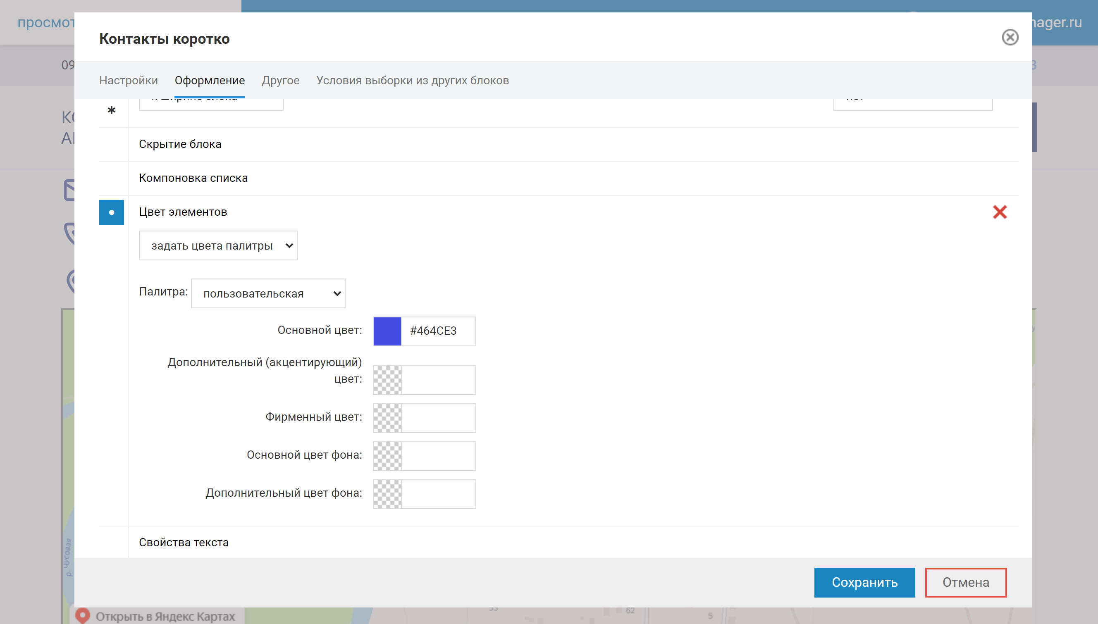
Task: Click the Сохранить button
Action: click(x=864, y=582)
